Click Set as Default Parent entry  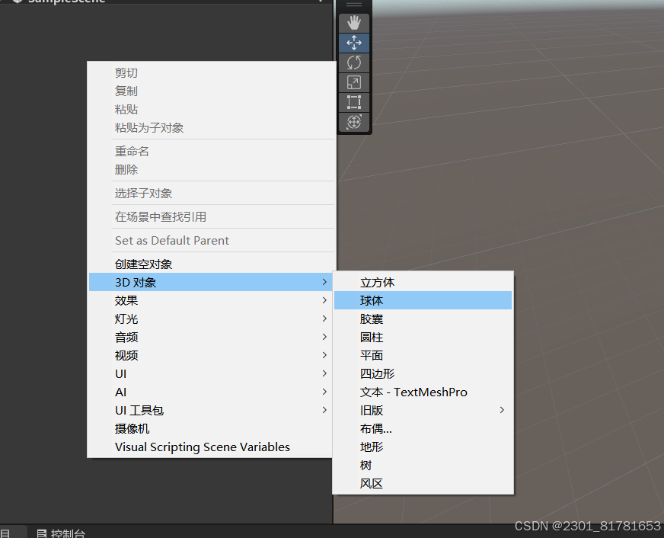pos(212,241)
